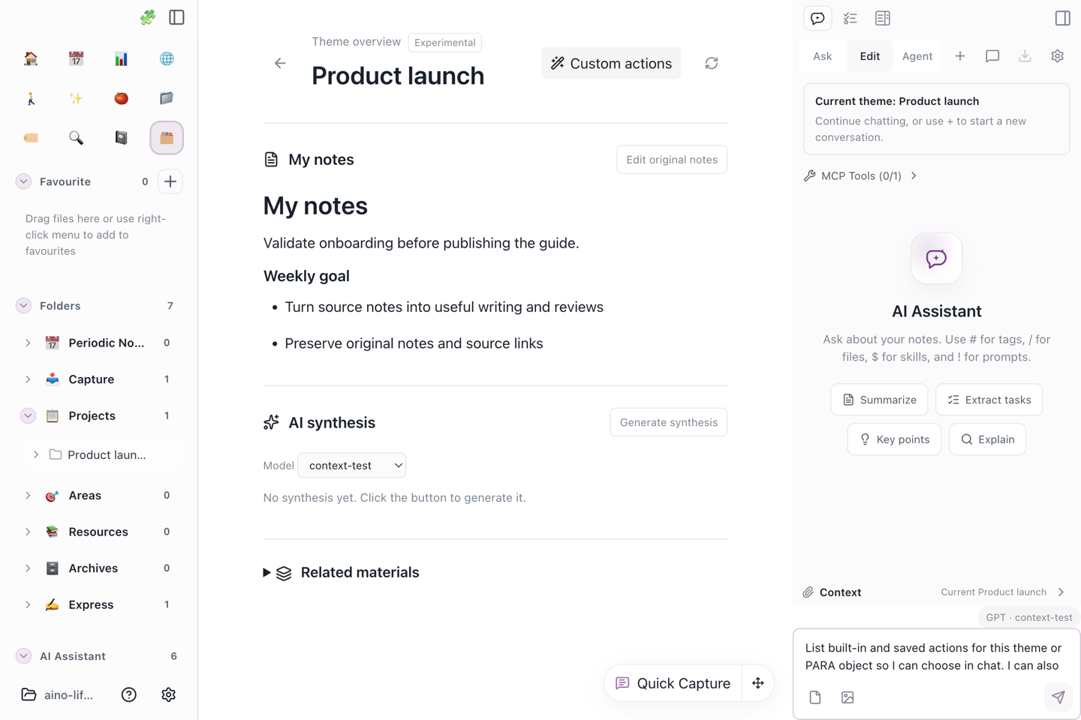Expand the MCP Tools list
1081x720 pixels.
point(861,176)
